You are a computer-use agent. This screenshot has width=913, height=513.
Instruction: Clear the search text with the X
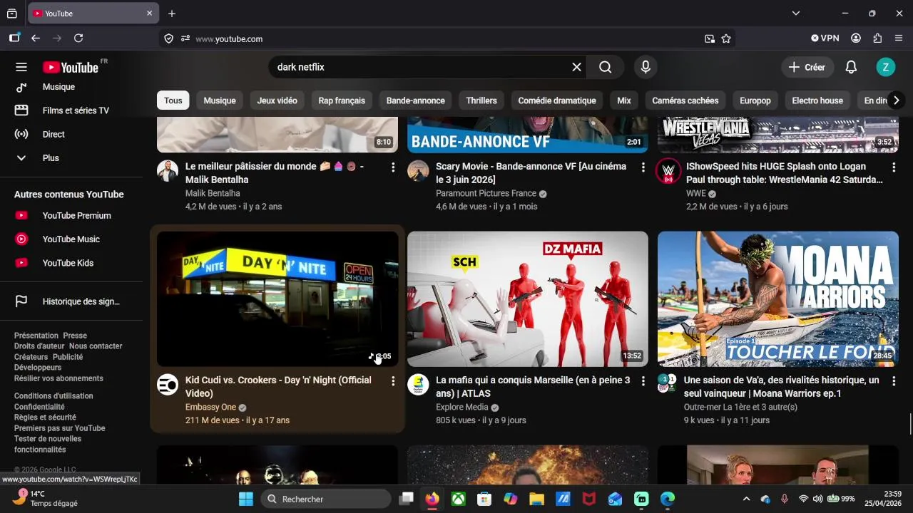click(x=576, y=67)
